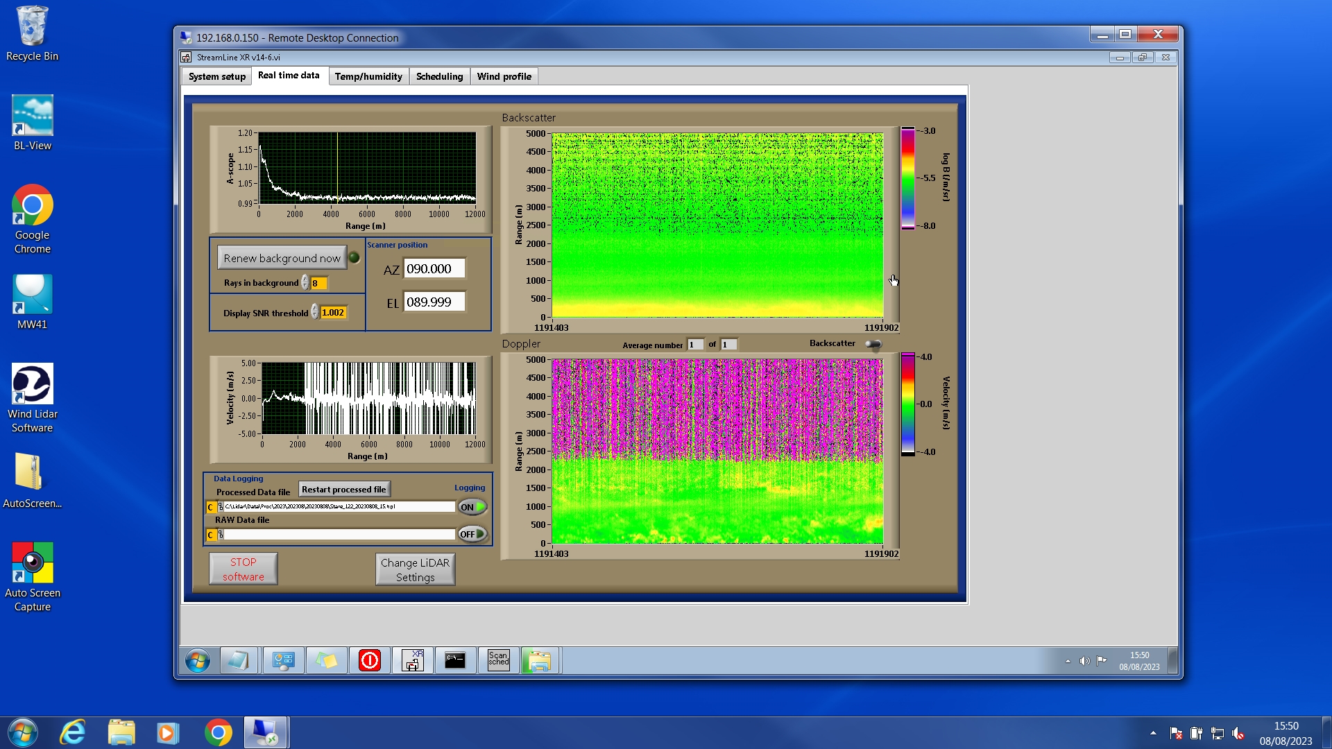Adjust Display SNR threshold stepper arrows
Screen dimensions: 1332x749
tap(314, 313)
